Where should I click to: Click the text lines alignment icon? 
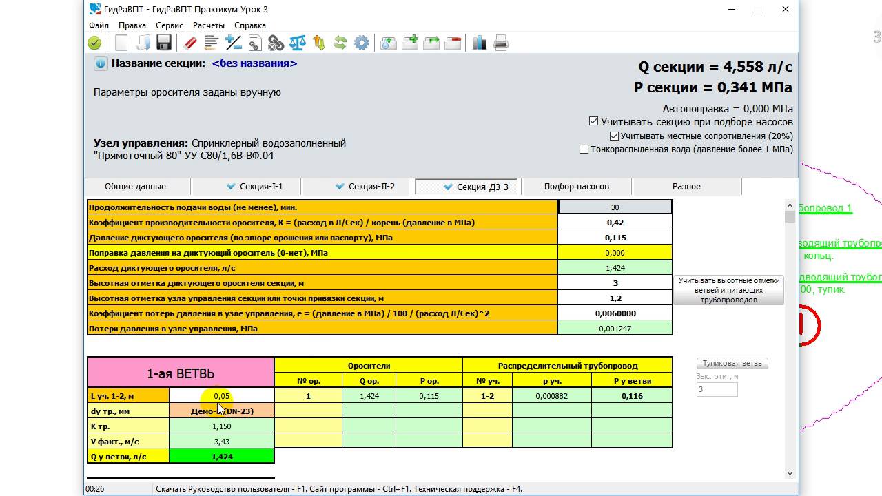[212, 43]
